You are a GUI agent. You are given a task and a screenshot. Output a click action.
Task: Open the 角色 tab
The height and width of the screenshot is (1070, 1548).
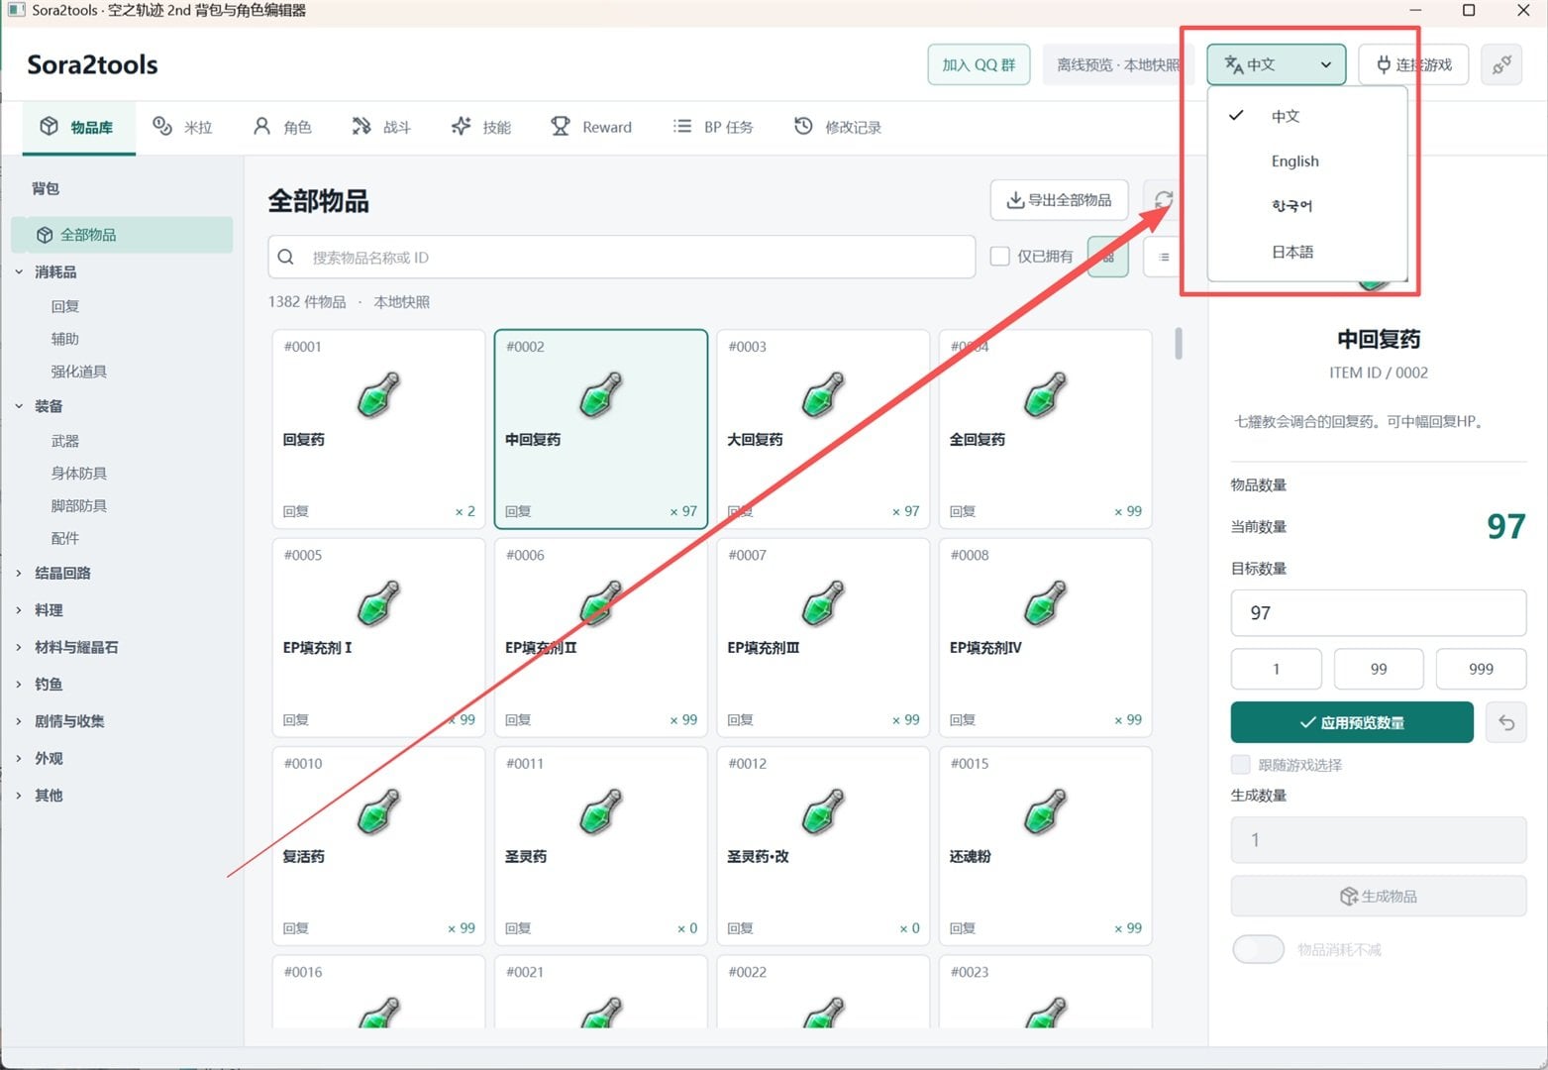pyautogui.click(x=282, y=127)
